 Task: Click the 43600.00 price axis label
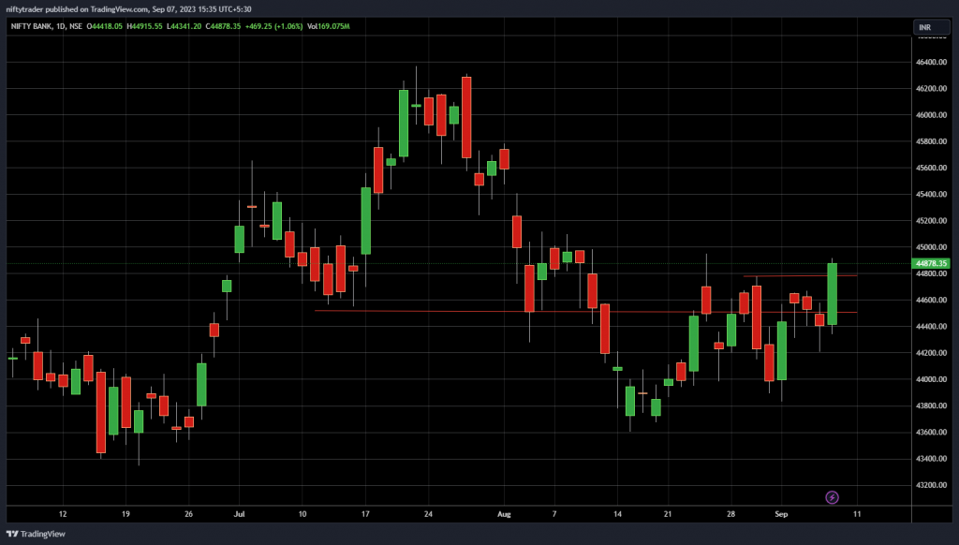(931, 432)
